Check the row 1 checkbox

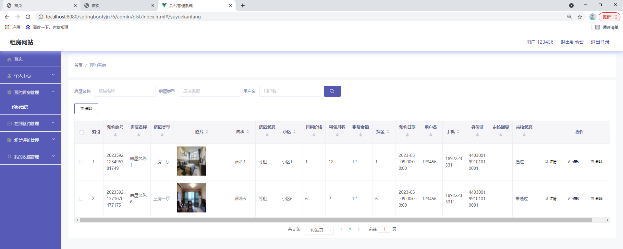[81, 162]
